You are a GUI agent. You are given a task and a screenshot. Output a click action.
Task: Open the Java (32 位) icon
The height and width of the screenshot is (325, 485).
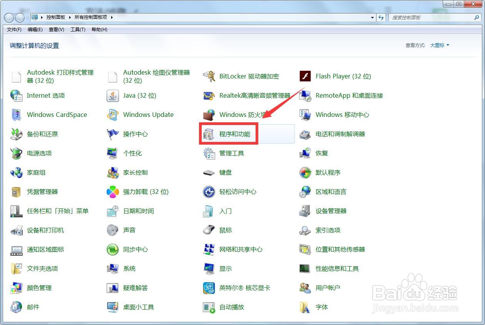[x=113, y=95]
